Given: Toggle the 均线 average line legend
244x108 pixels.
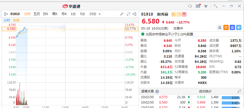Looking at the screenshot, I should 16,20.
